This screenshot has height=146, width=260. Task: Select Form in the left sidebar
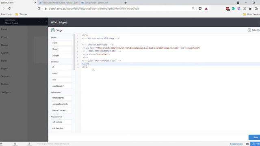pyautogui.click(x=4, y=60)
